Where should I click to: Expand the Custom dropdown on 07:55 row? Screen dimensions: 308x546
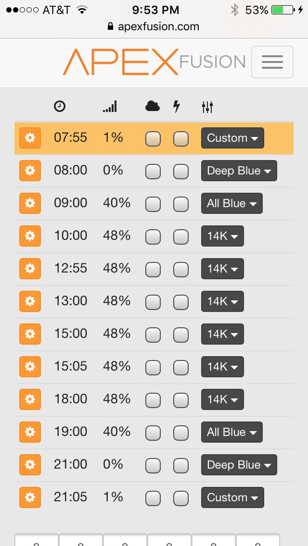coord(232,138)
